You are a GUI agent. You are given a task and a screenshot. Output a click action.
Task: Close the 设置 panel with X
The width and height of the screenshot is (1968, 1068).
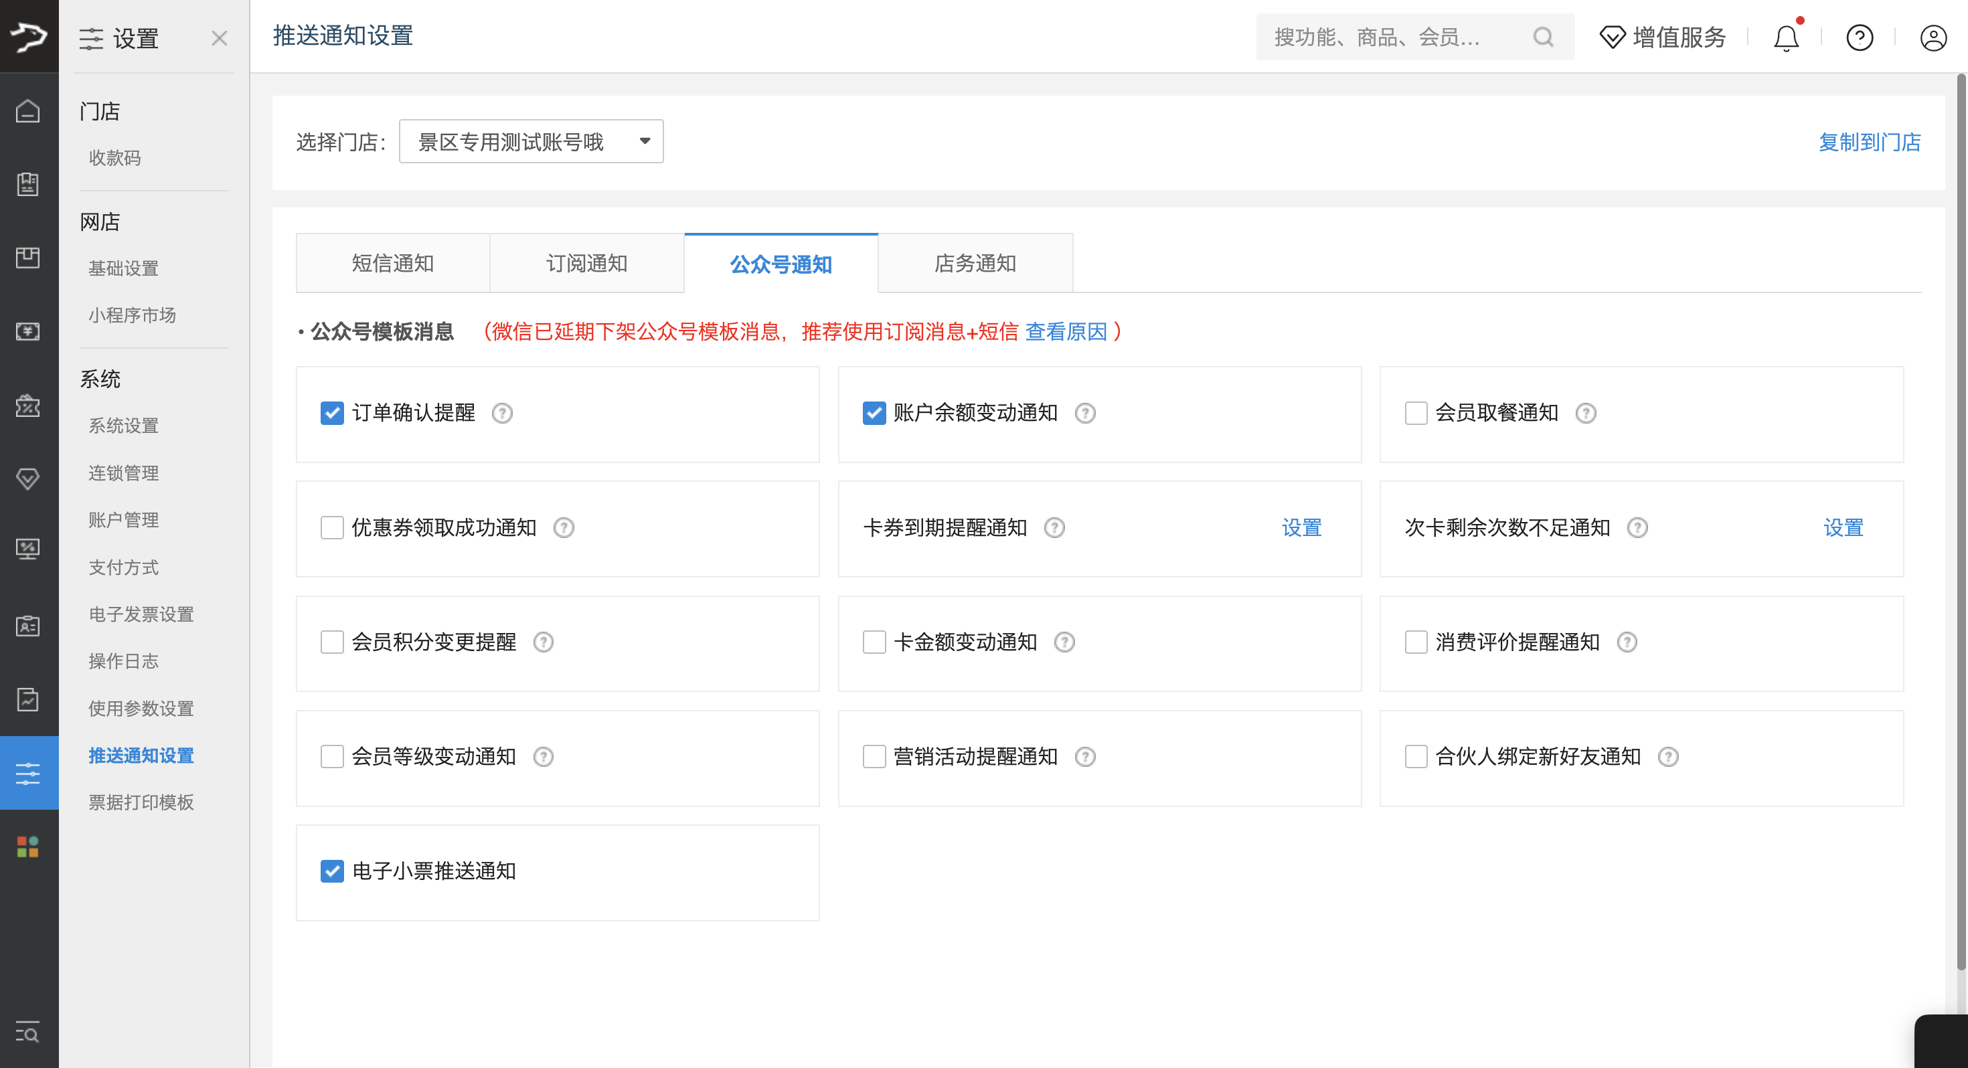(220, 38)
